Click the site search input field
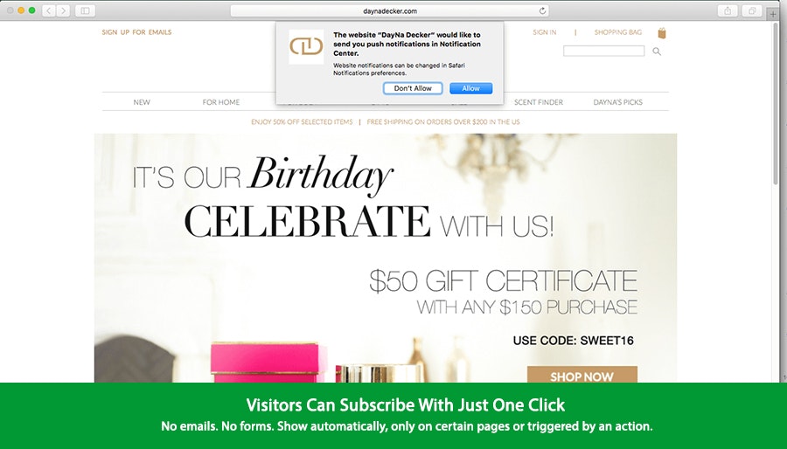The height and width of the screenshot is (449, 787). 603,51
